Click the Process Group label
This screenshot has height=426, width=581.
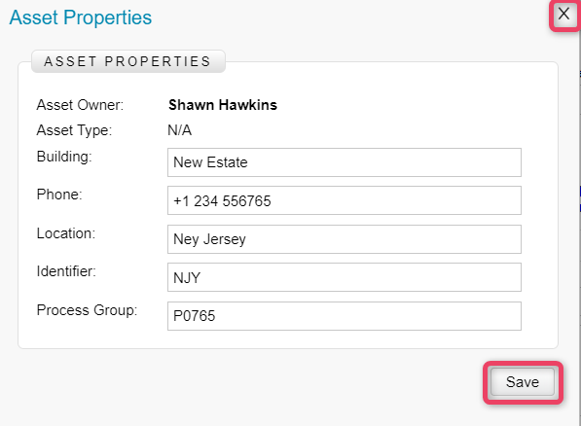[x=87, y=310]
